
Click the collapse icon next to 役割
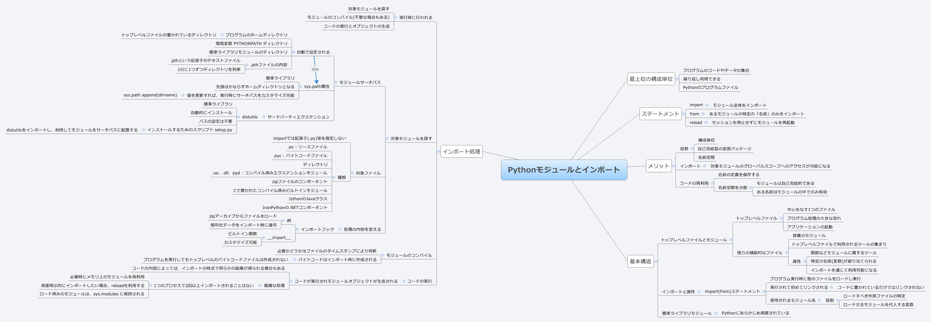click(x=692, y=149)
